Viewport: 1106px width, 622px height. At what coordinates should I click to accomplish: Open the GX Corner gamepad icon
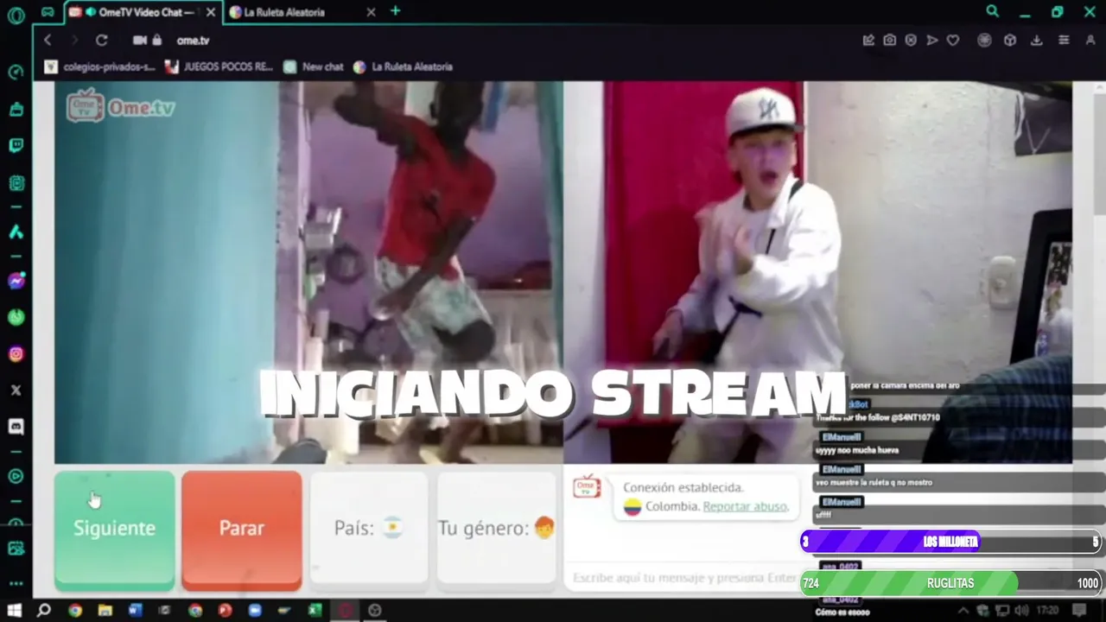click(x=48, y=12)
